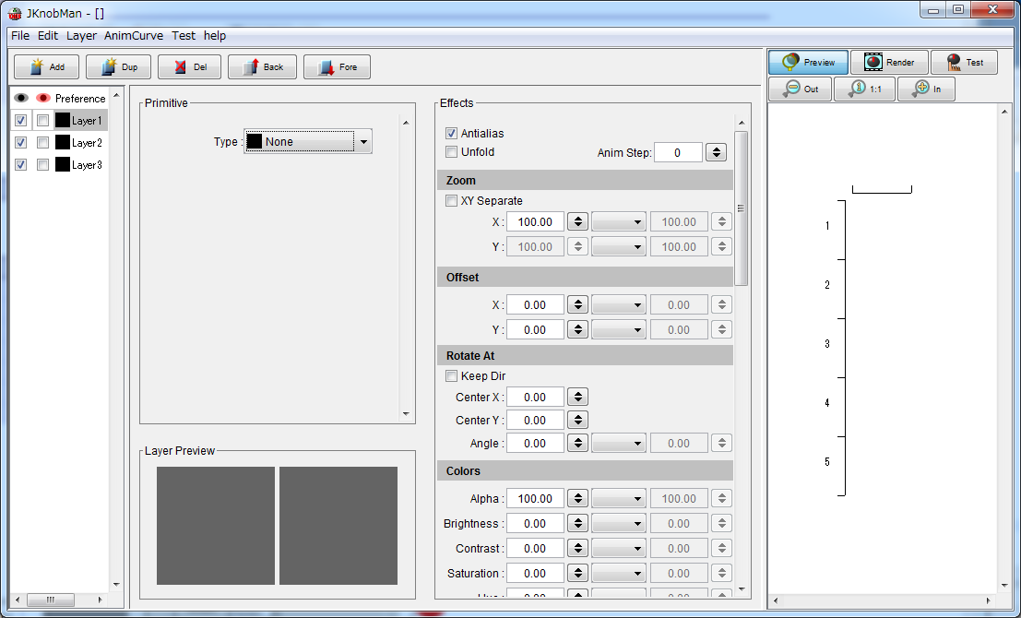Open the primitive Type dropdown
Viewport: 1021px width, 618px height.
click(308, 141)
